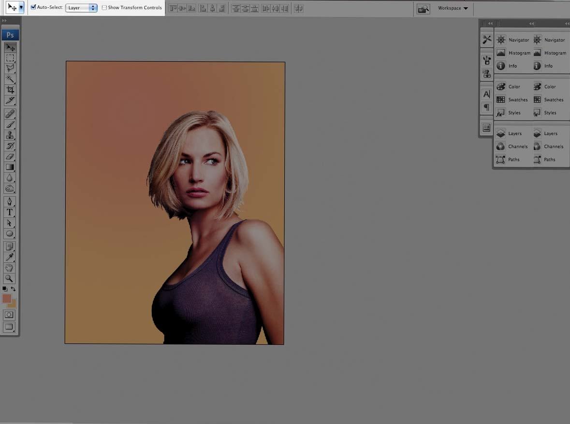Pick the History Brush tool
Image resolution: width=570 pixels, height=424 pixels.
click(x=10, y=146)
